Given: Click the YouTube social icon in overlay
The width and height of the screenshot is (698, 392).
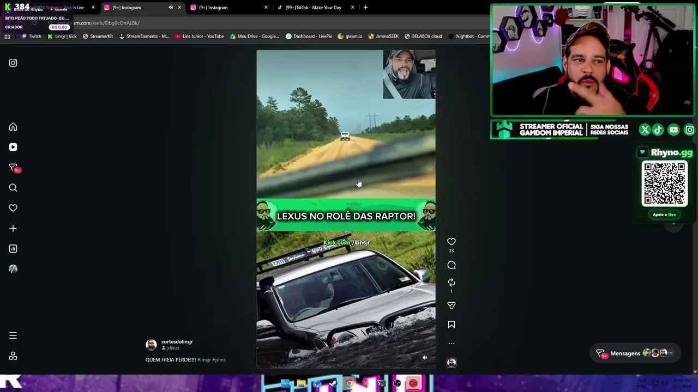Looking at the screenshot, I should (674, 130).
